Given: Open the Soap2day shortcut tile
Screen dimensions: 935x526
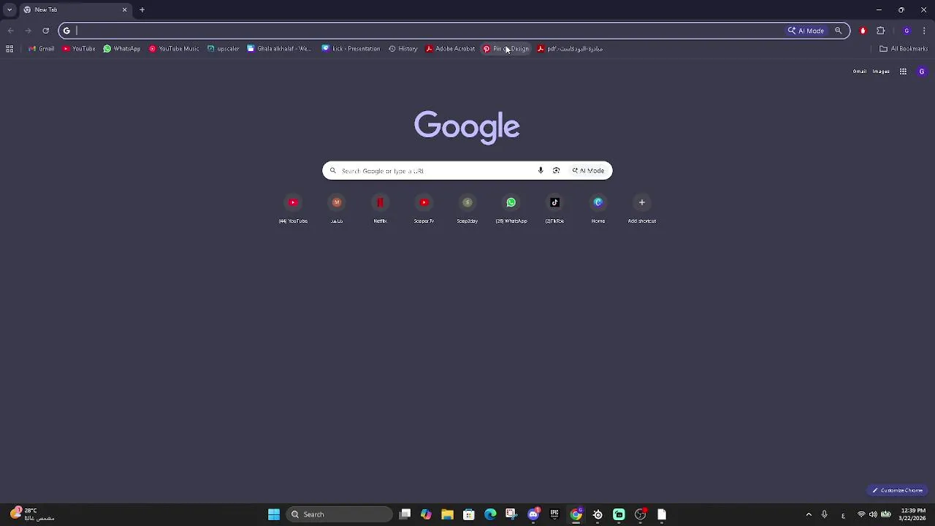Looking at the screenshot, I should coord(467,208).
